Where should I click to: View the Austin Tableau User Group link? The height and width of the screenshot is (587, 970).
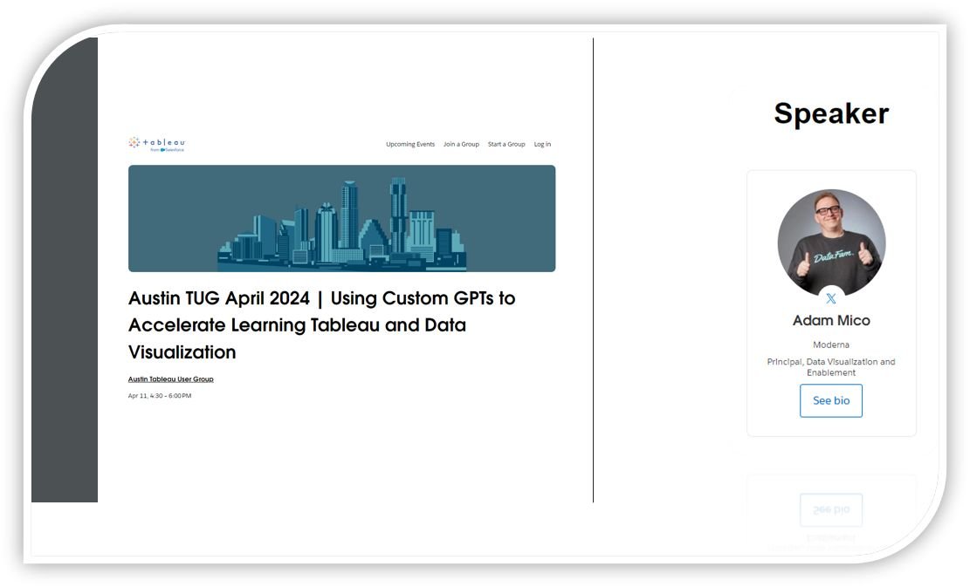[171, 379]
